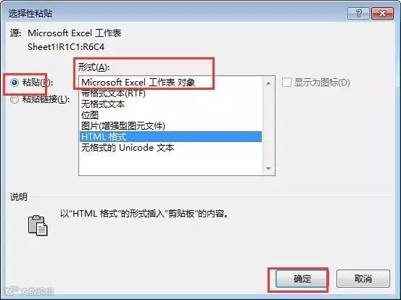Click the question mark help button
Image resolution: width=401 pixels, height=300 pixels.
pyautogui.click(x=358, y=13)
